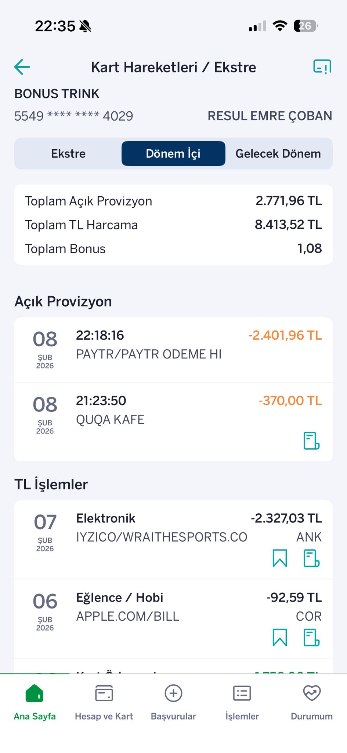The height and width of the screenshot is (753, 347).
Task: Open İşlemler list icon
Action: [x=242, y=693]
